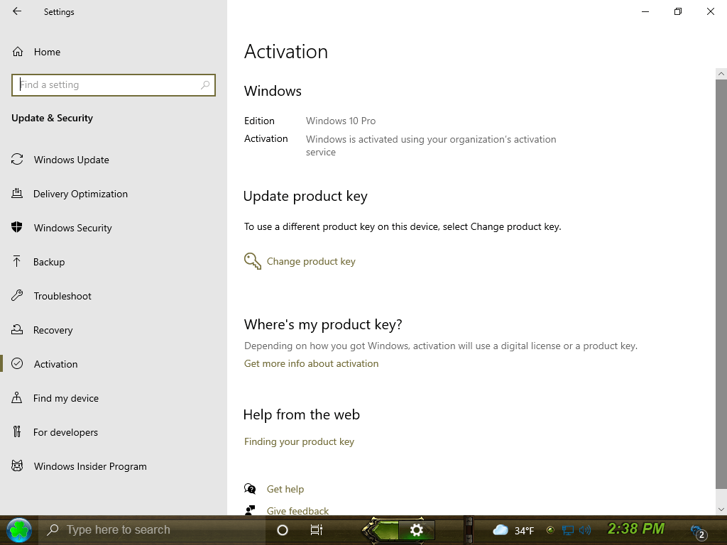Viewport: 727px width, 545px height.
Task: Click the Help from the web heading
Action: 302,414
